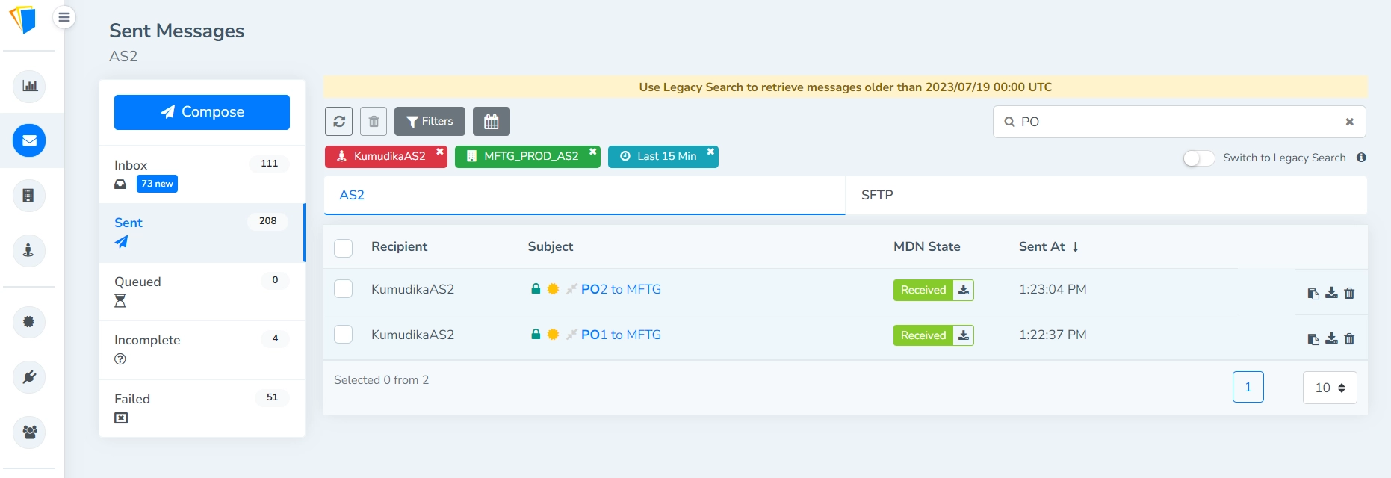Viewport: 1391px width, 478px height.
Task: Click the Received badge for PO1
Action: (923, 335)
